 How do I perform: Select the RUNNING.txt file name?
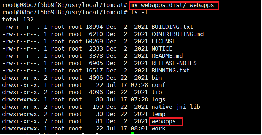(170, 70)
